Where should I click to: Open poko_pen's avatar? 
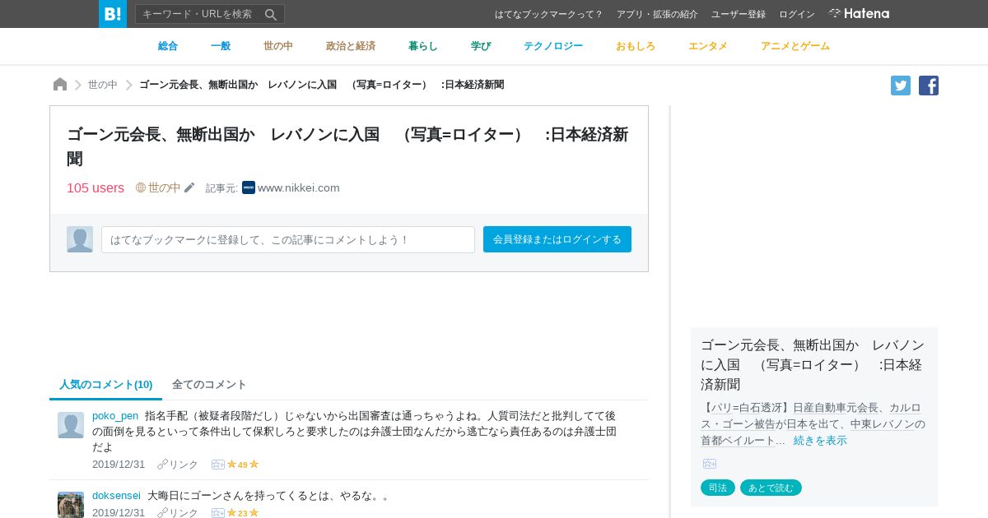(x=71, y=425)
